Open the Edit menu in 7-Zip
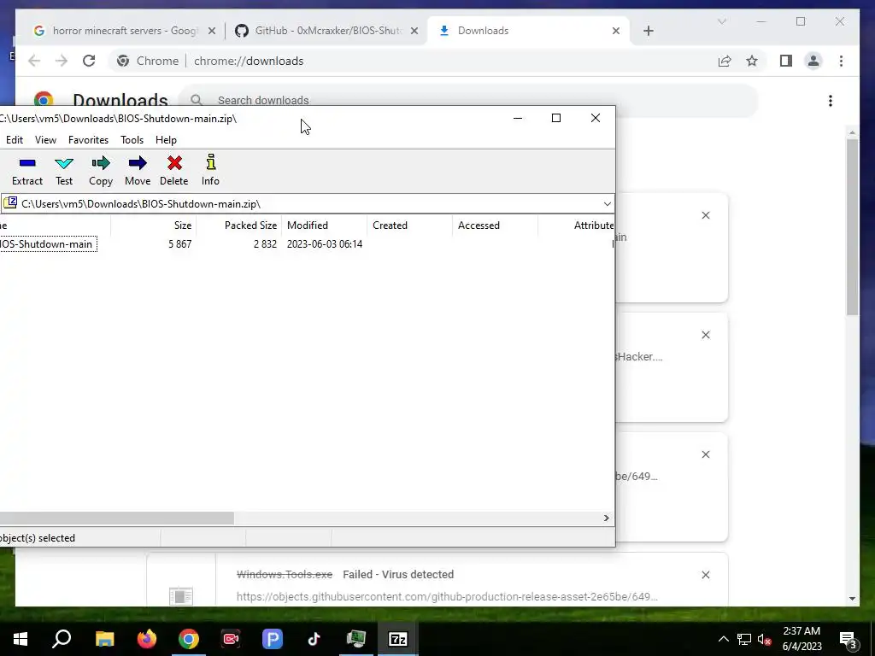875x656 pixels. (x=15, y=140)
